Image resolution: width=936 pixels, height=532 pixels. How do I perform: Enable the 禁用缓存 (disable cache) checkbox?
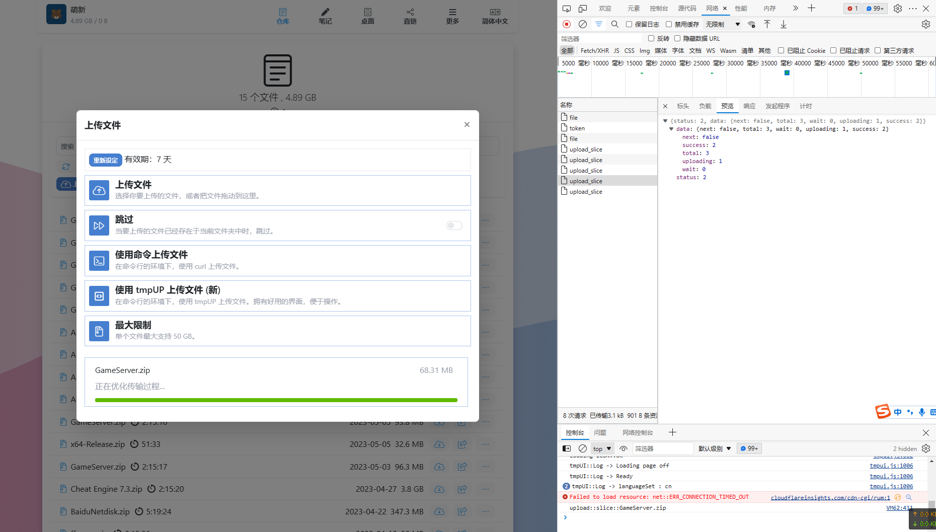(x=669, y=24)
